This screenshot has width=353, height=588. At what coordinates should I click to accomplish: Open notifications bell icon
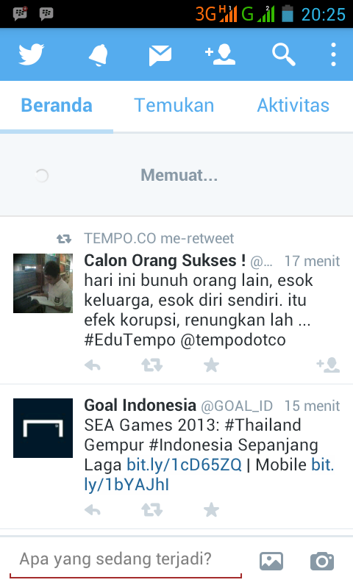tap(99, 55)
